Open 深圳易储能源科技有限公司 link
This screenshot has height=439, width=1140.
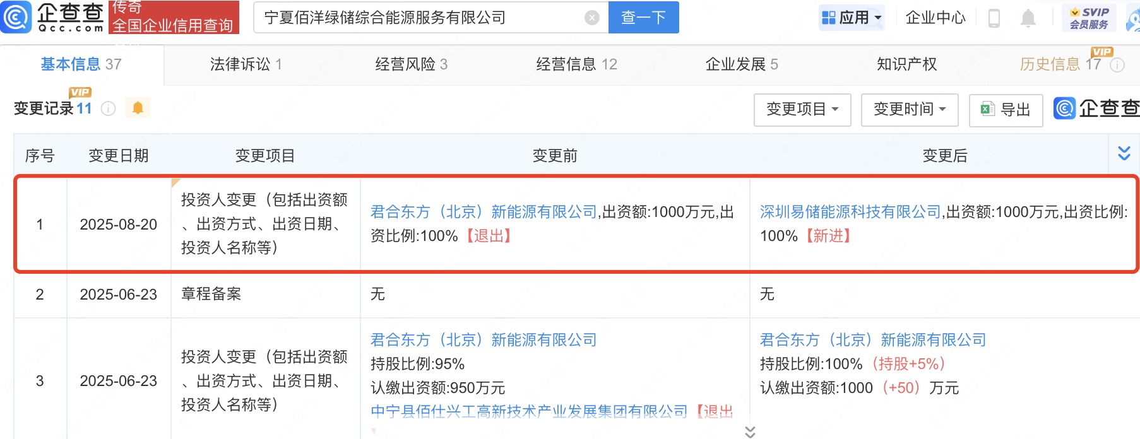(850, 212)
